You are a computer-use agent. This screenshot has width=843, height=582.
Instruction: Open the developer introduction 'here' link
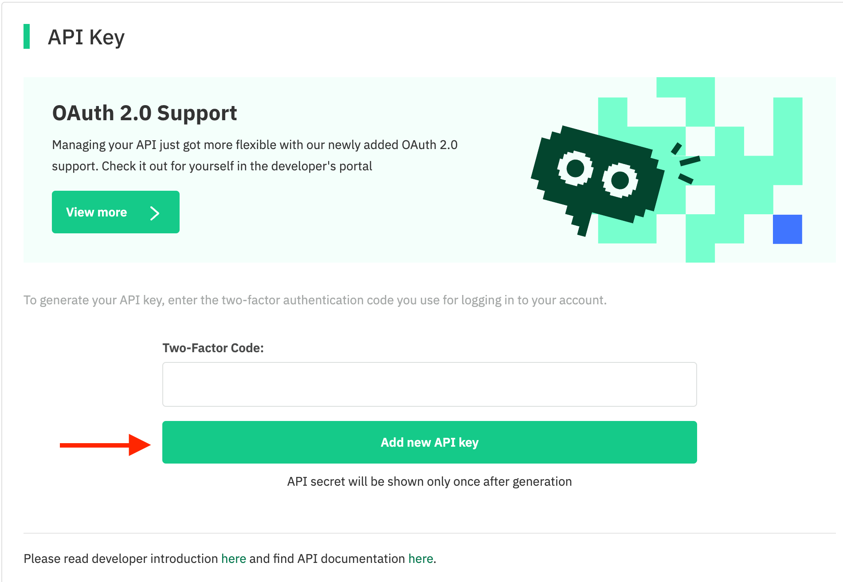pos(234,558)
